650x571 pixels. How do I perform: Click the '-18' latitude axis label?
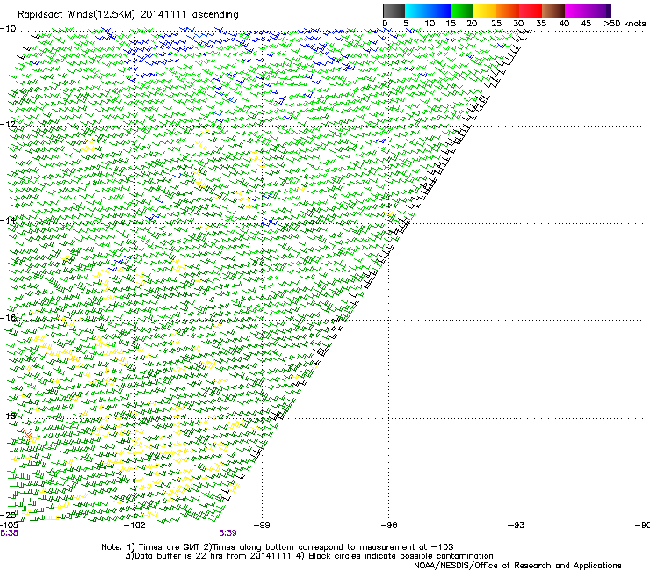pyautogui.click(x=8, y=416)
